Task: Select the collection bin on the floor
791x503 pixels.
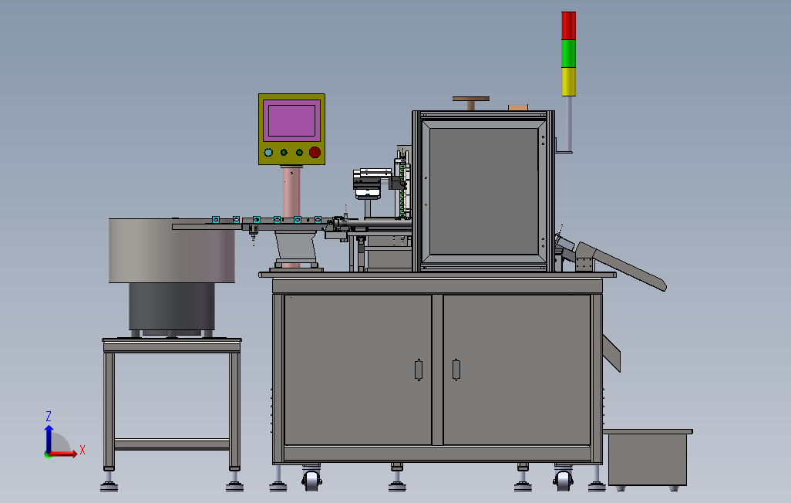Action: [648, 458]
